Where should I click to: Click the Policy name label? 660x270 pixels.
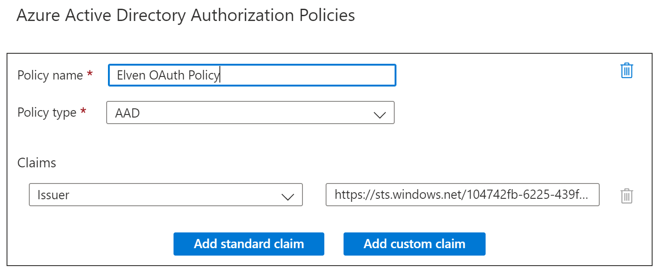tap(50, 75)
